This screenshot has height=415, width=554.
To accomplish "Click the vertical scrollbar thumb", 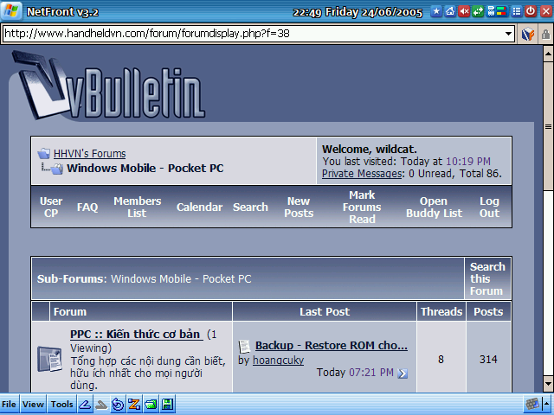I will point(548,126).
